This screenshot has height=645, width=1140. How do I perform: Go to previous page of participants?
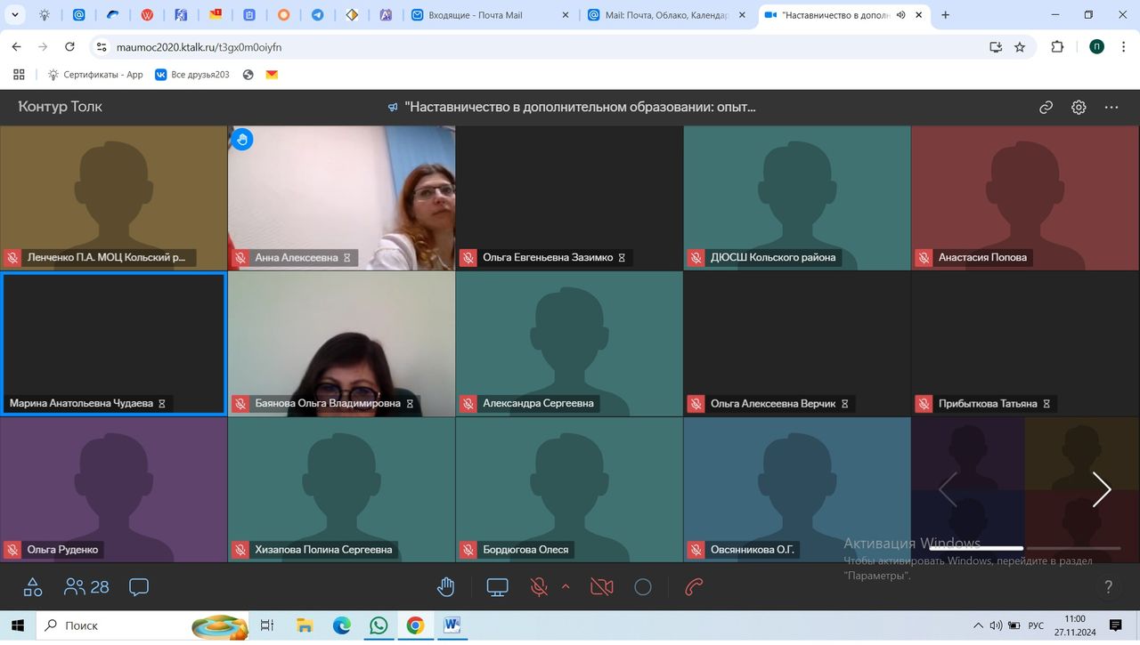948,489
